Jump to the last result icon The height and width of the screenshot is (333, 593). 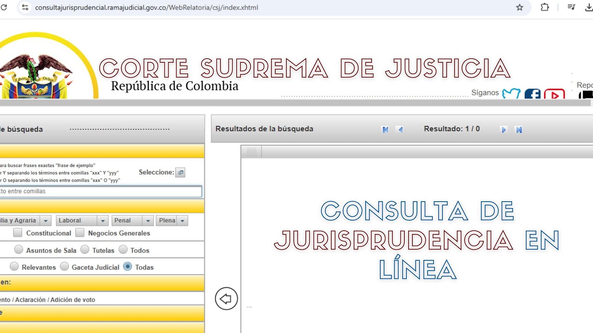519,129
